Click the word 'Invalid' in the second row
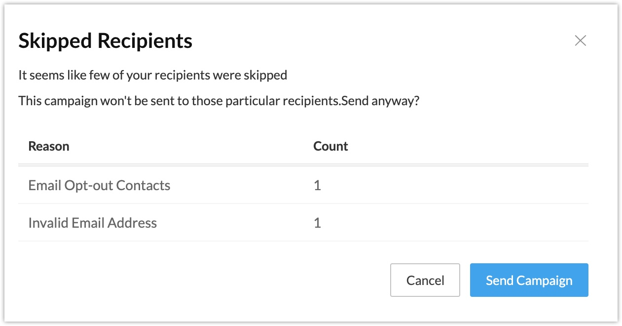 pyautogui.click(x=48, y=223)
